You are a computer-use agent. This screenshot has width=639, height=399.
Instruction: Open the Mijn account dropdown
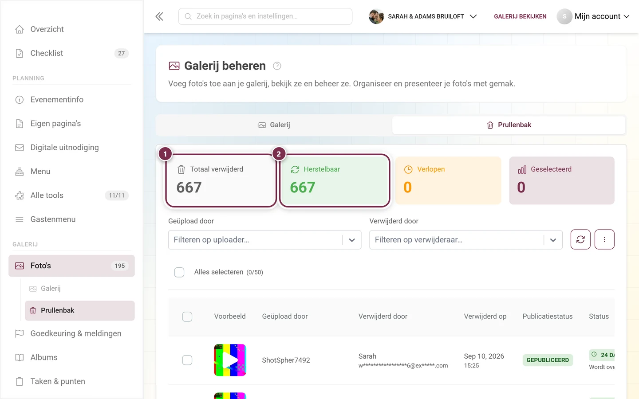coord(593,16)
